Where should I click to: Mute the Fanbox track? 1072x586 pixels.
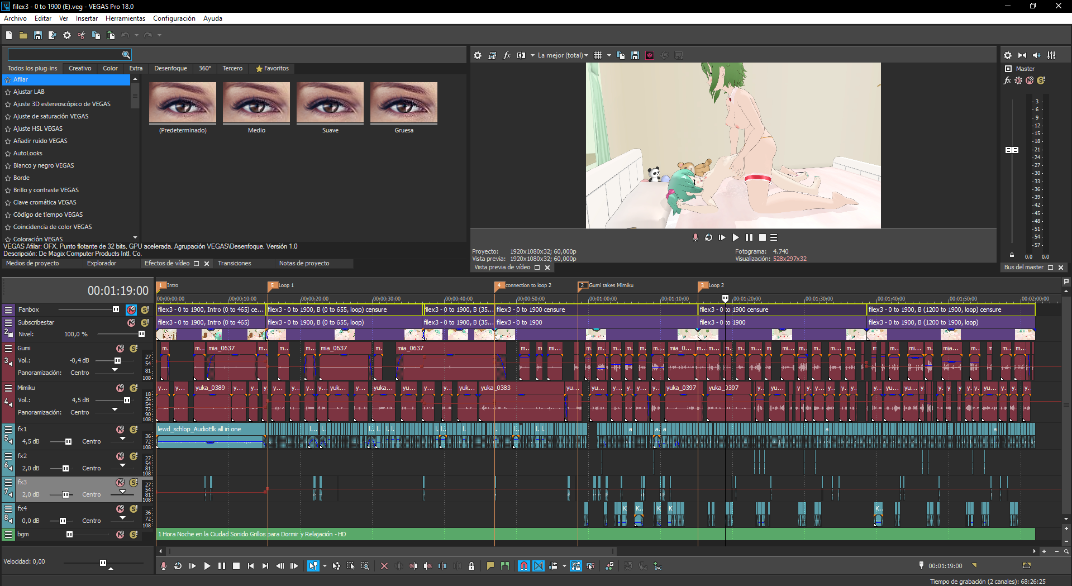pyautogui.click(x=131, y=309)
